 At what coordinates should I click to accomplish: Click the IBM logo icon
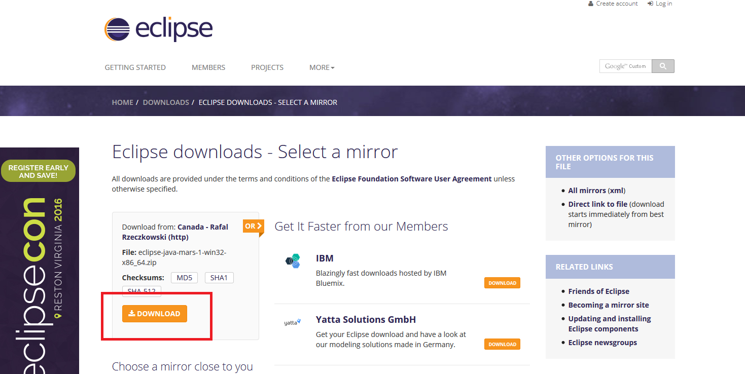tap(293, 261)
